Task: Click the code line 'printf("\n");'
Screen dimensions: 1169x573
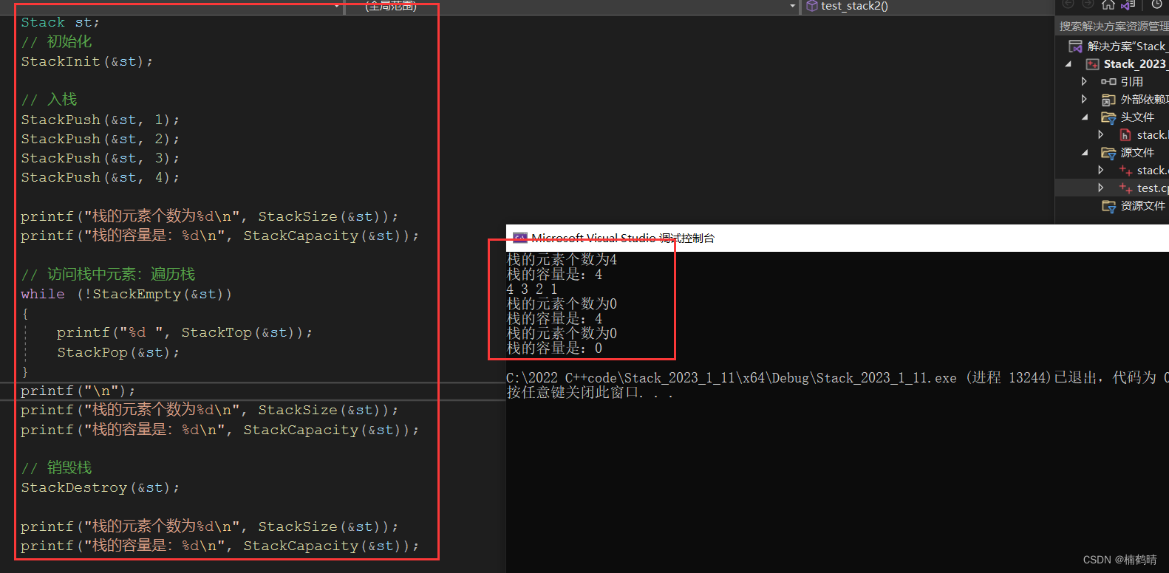Action: coord(78,391)
